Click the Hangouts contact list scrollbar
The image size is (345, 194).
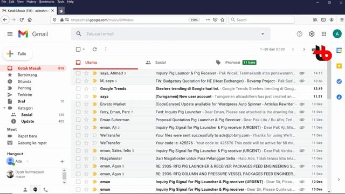[64, 176]
